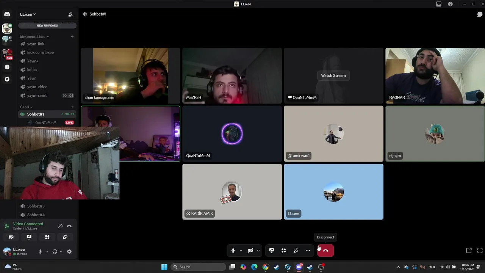Image resolution: width=485 pixels, height=273 pixels.
Task: Open the title bar inbox icon
Action: point(439,4)
